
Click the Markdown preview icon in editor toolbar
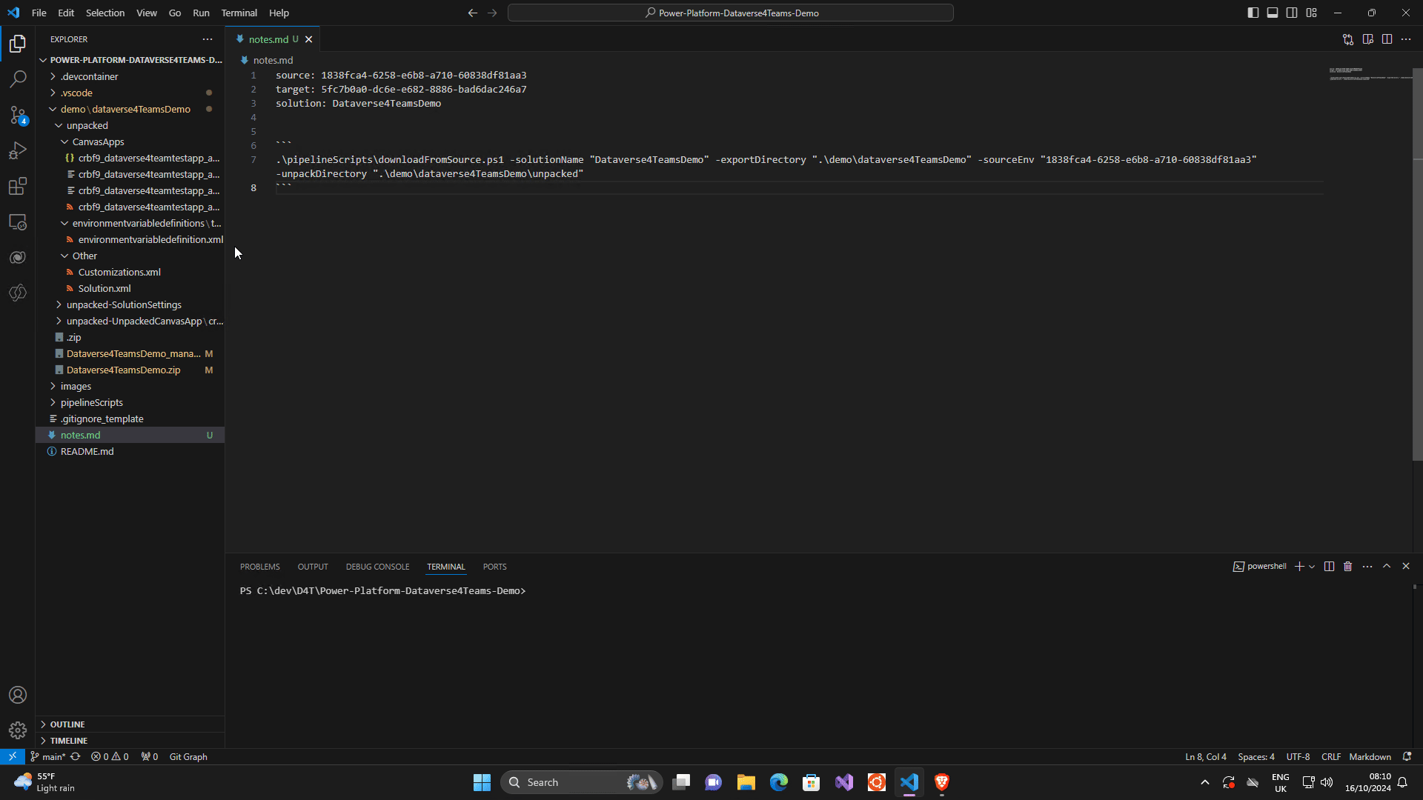point(1367,39)
